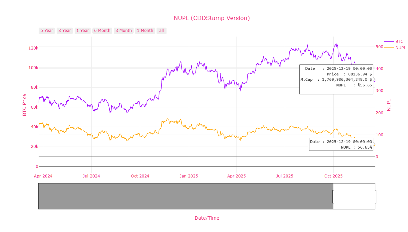
Task: Click the chart title NUPL (CDDStamp Version)
Action: pyautogui.click(x=211, y=18)
